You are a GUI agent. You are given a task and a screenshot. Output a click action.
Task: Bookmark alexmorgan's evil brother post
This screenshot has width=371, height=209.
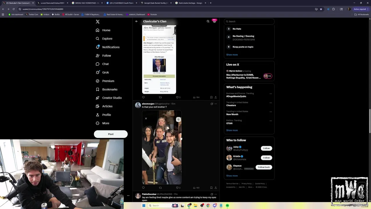(x=211, y=188)
